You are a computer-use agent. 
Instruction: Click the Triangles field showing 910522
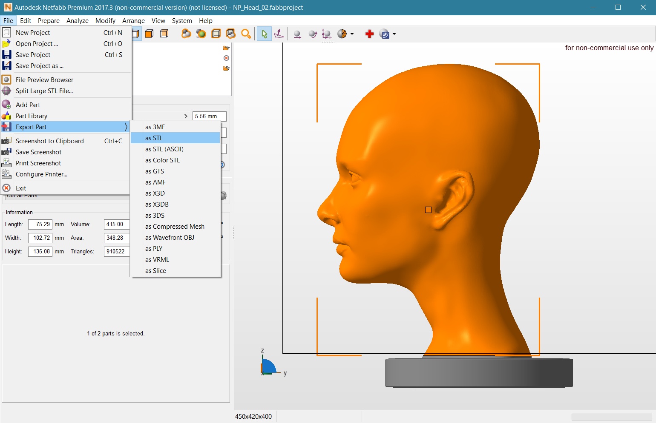(117, 252)
